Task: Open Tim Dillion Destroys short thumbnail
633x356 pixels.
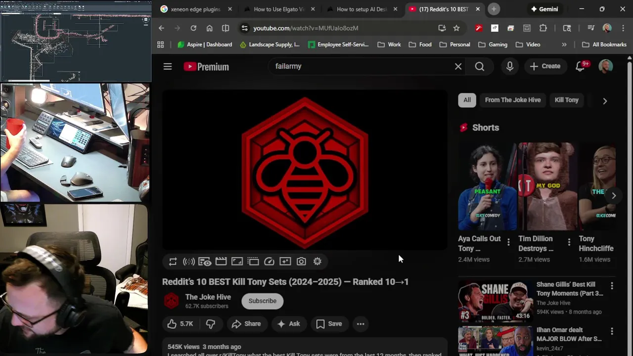Action: tap(547, 186)
